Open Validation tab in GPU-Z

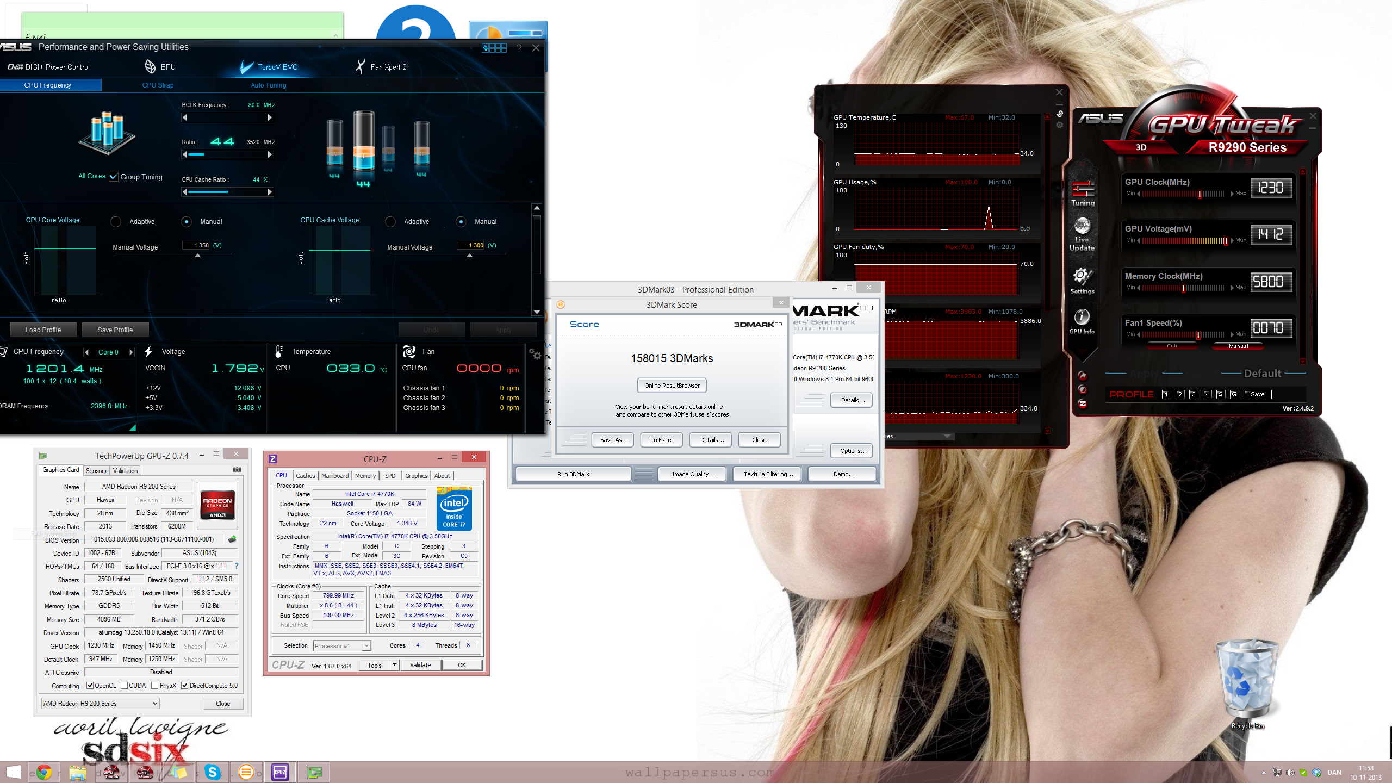point(126,471)
